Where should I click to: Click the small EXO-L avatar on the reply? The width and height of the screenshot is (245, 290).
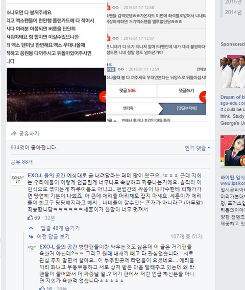point(32,248)
